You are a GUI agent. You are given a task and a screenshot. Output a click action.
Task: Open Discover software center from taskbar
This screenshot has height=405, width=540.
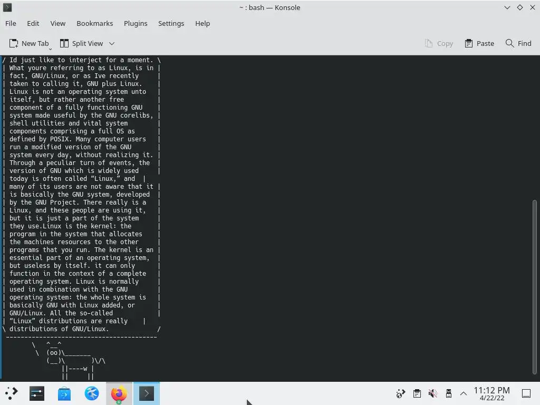tap(64, 393)
